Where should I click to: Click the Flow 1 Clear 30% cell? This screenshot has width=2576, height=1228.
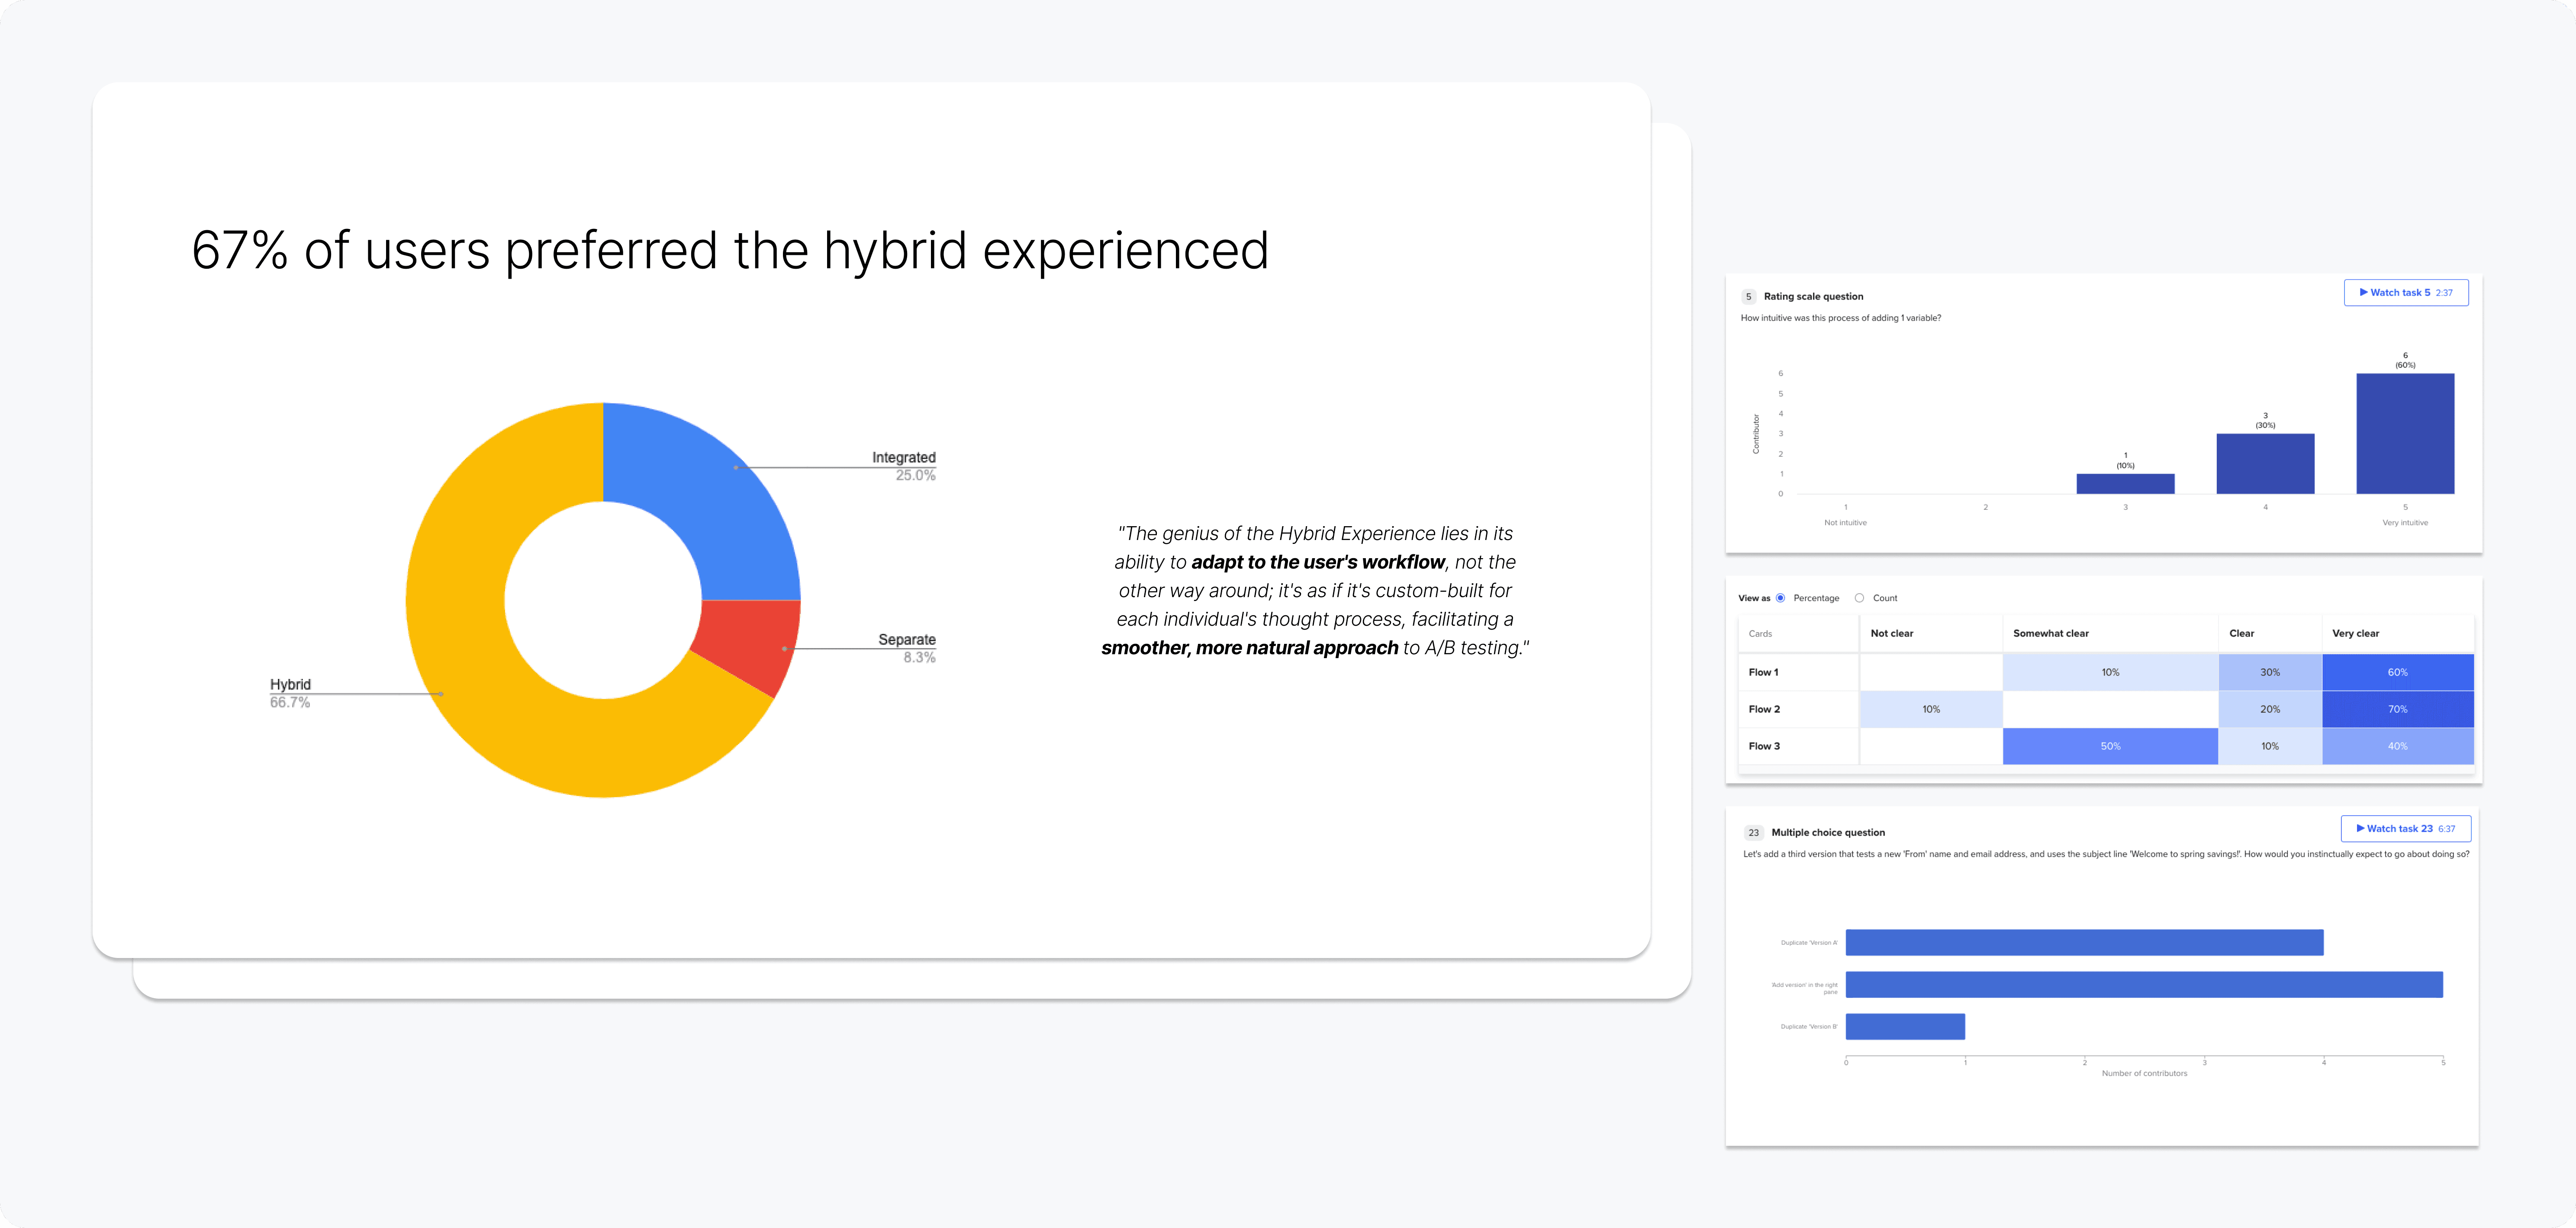(x=2270, y=672)
